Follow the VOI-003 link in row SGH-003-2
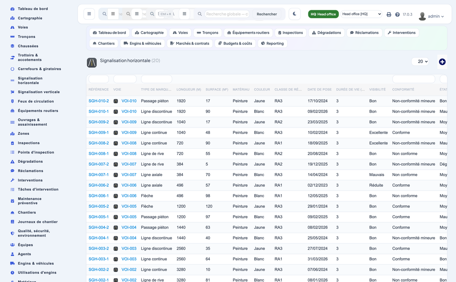The image size is (456, 282). click(x=129, y=249)
